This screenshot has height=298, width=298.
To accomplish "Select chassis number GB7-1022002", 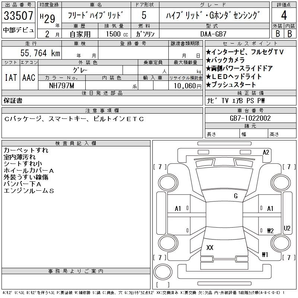I will 250,118.
